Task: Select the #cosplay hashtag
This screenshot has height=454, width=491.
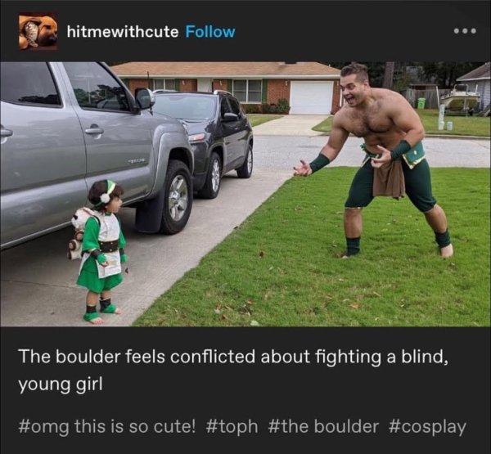Action: coord(427,427)
